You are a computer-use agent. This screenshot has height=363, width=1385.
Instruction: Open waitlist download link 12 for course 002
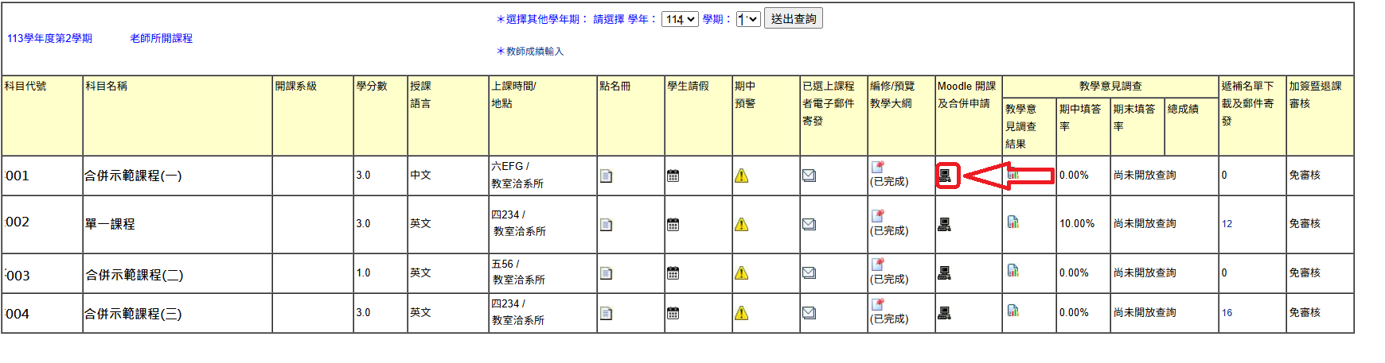point(1227,224)
